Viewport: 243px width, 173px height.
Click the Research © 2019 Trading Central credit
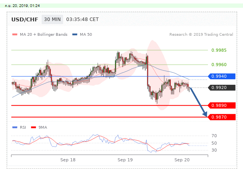coord(201,34)
